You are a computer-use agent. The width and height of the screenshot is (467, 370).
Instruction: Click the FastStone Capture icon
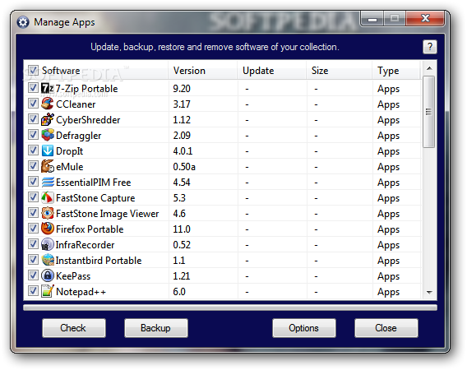pyautogui.click(x=48, y=197)
